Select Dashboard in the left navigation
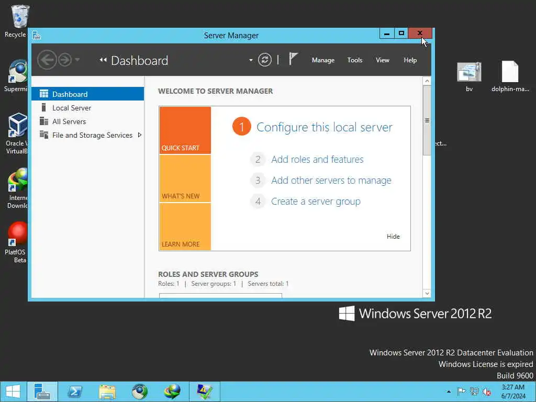Image resolution: width=536 pixels, height=402 pixels. (x=87, y=94)
